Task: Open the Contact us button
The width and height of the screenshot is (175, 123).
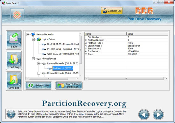Action: click(x=112, y=11)
